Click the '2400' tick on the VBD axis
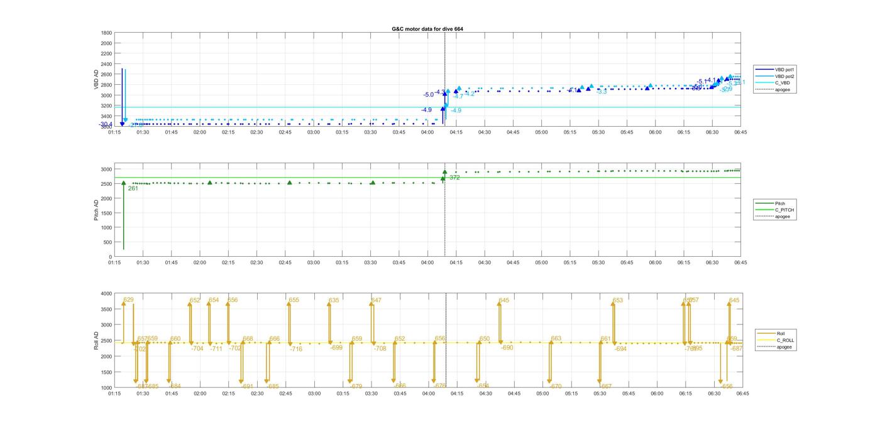 107,64
